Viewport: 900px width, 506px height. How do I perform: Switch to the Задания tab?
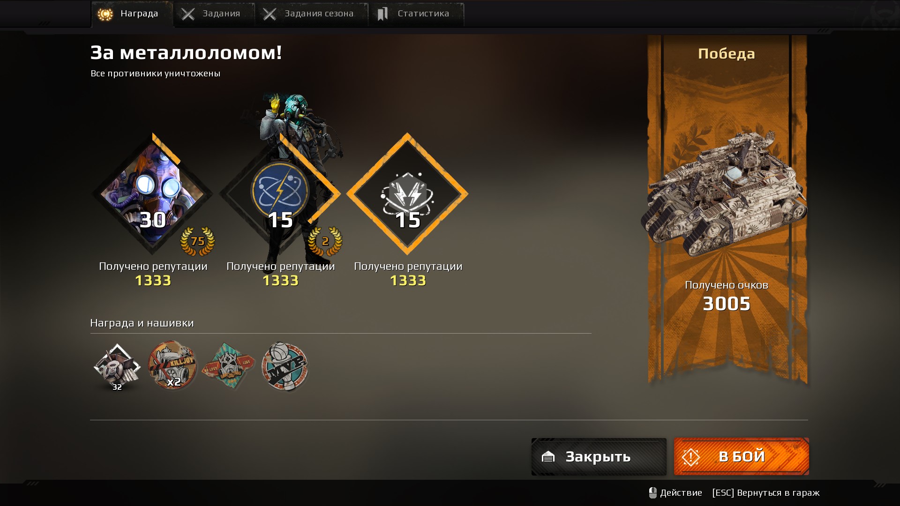click(214, 14)
